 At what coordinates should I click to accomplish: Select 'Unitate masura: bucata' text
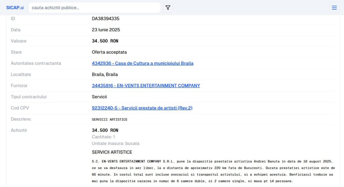click(x=116, y=143)
